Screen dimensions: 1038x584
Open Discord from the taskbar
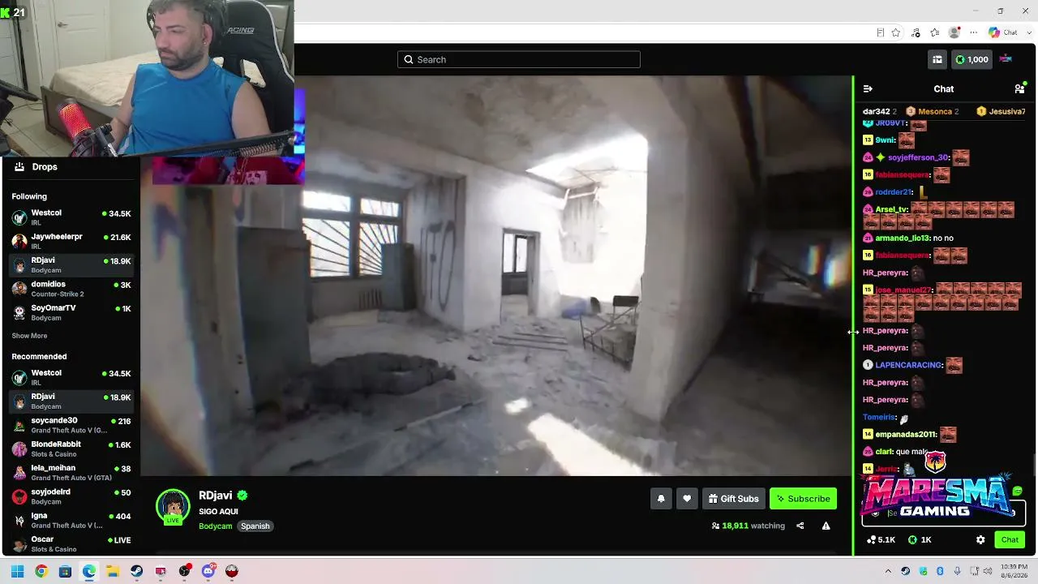pos(208,571)
